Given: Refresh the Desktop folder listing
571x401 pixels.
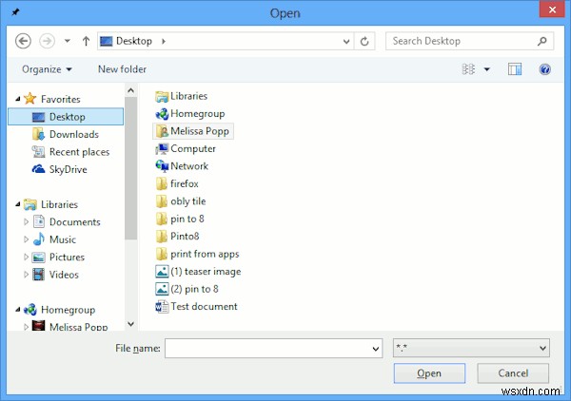Looking at the screenshot, I should 364,42.
